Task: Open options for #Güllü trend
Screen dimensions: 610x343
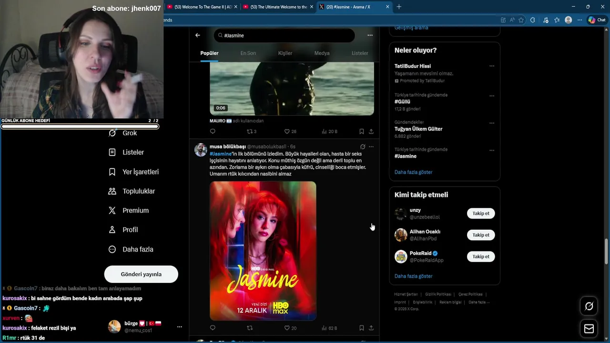Action: (492, 96)
